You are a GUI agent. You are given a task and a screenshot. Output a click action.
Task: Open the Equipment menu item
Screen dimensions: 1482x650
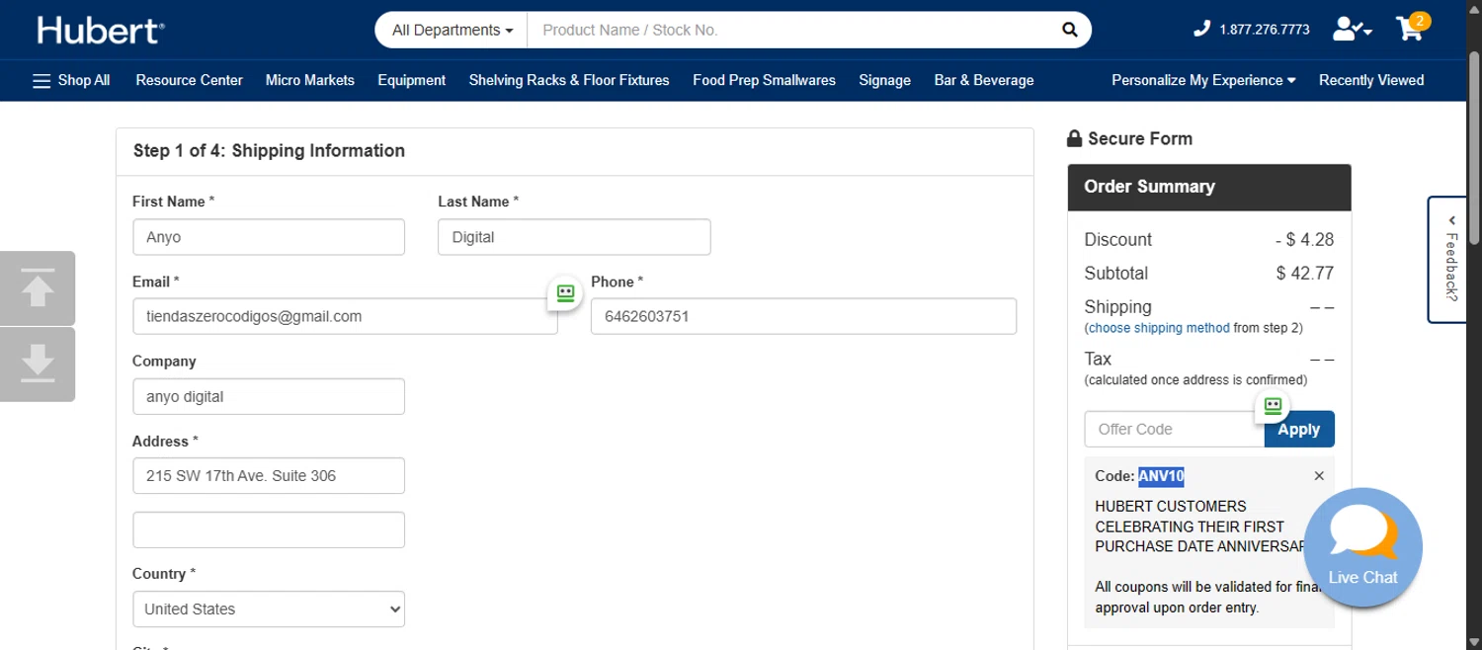point(412,80)
